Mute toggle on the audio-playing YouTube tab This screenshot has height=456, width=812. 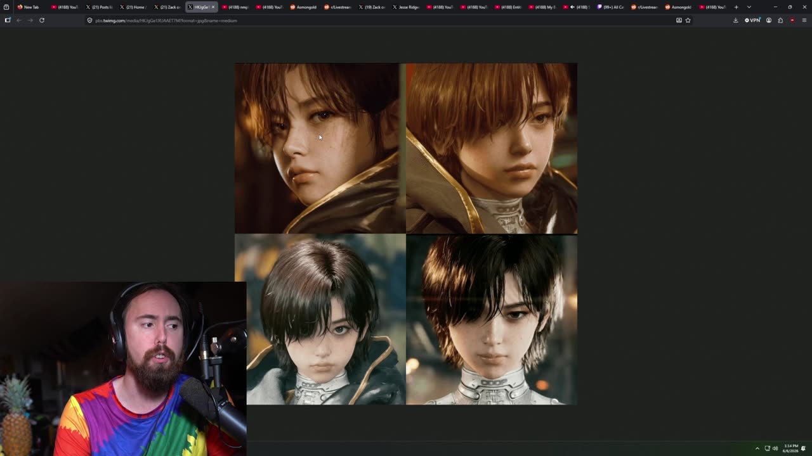click(x=573, y=7)
